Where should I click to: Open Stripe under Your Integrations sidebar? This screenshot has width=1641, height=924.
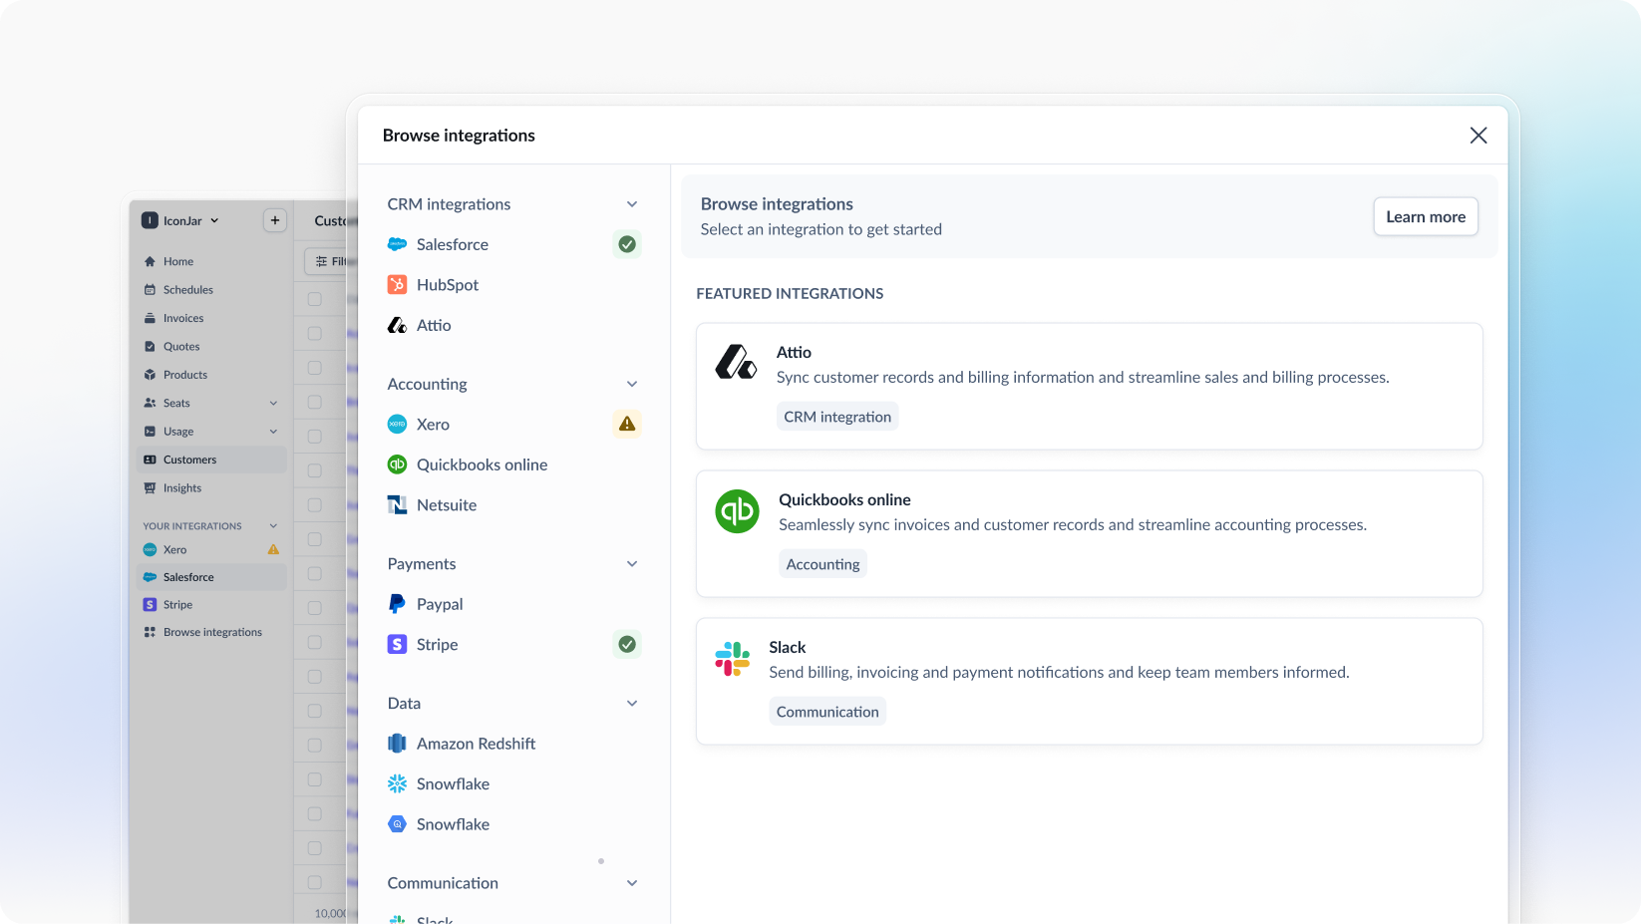211,605
